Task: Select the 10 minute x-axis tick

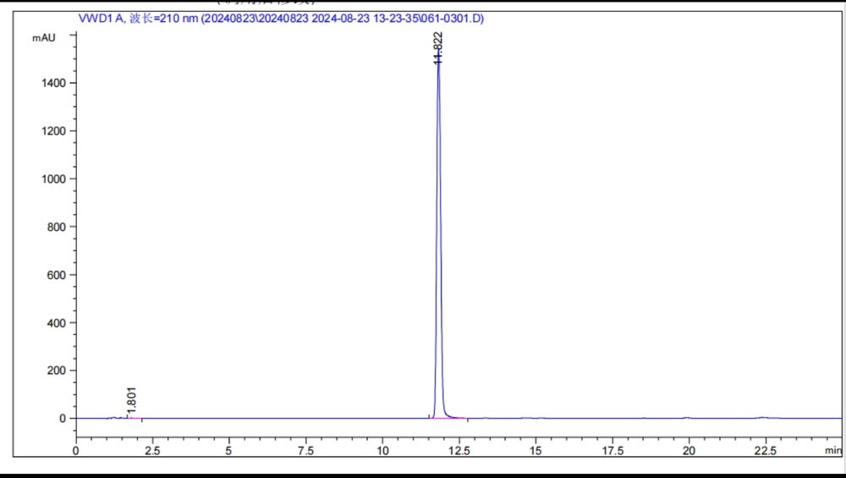Action: pos(382,452)
